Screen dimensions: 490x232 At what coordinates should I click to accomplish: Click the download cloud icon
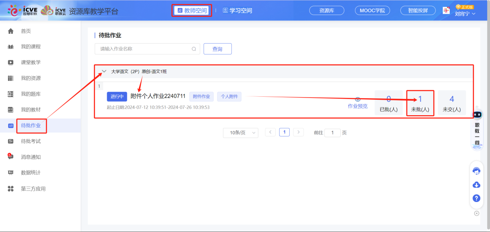[x=476, y=185]
